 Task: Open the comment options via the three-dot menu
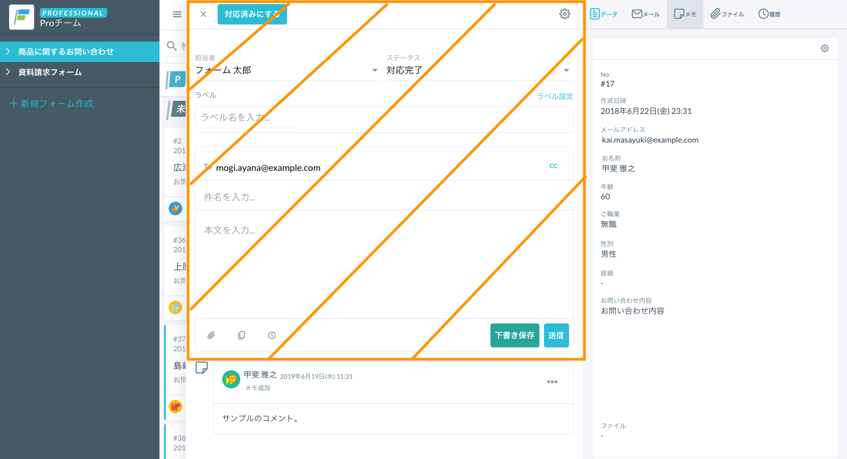552,382
